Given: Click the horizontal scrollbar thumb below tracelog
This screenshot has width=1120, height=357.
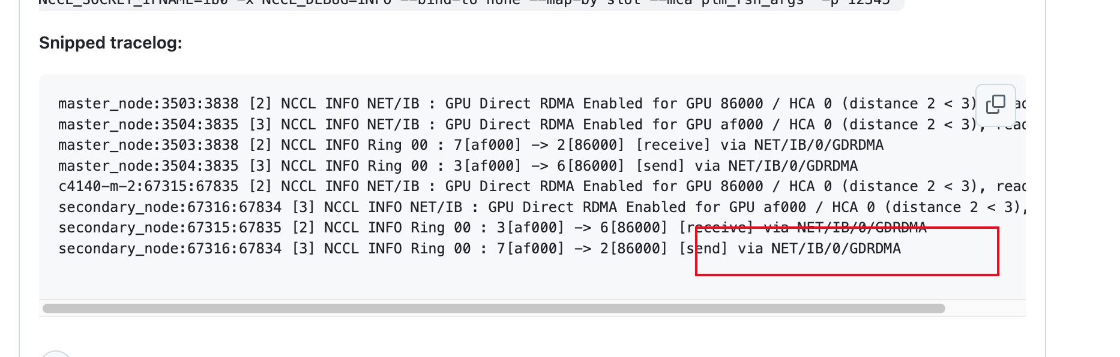Looking at the screenshot, I should click(x=493, y=308).
